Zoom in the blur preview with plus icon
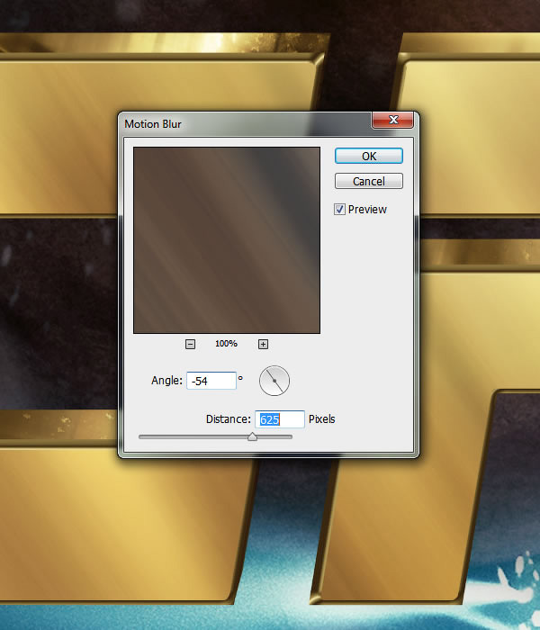This screenshot has height=630, width=540. (x=263, y=344)
